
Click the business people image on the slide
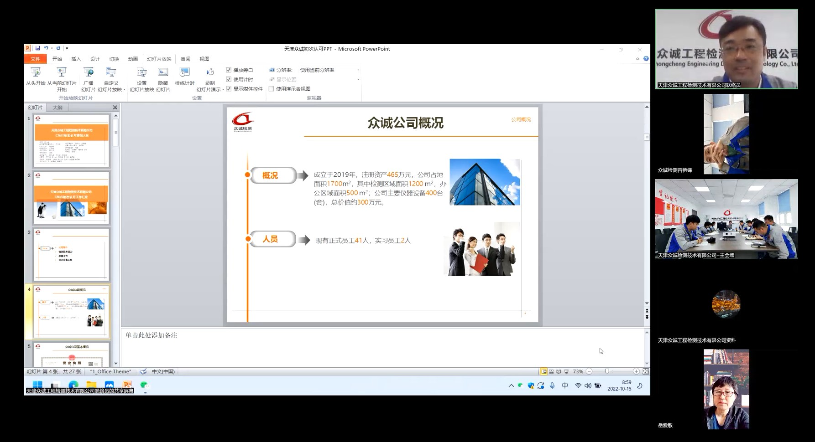click(481, 249)
